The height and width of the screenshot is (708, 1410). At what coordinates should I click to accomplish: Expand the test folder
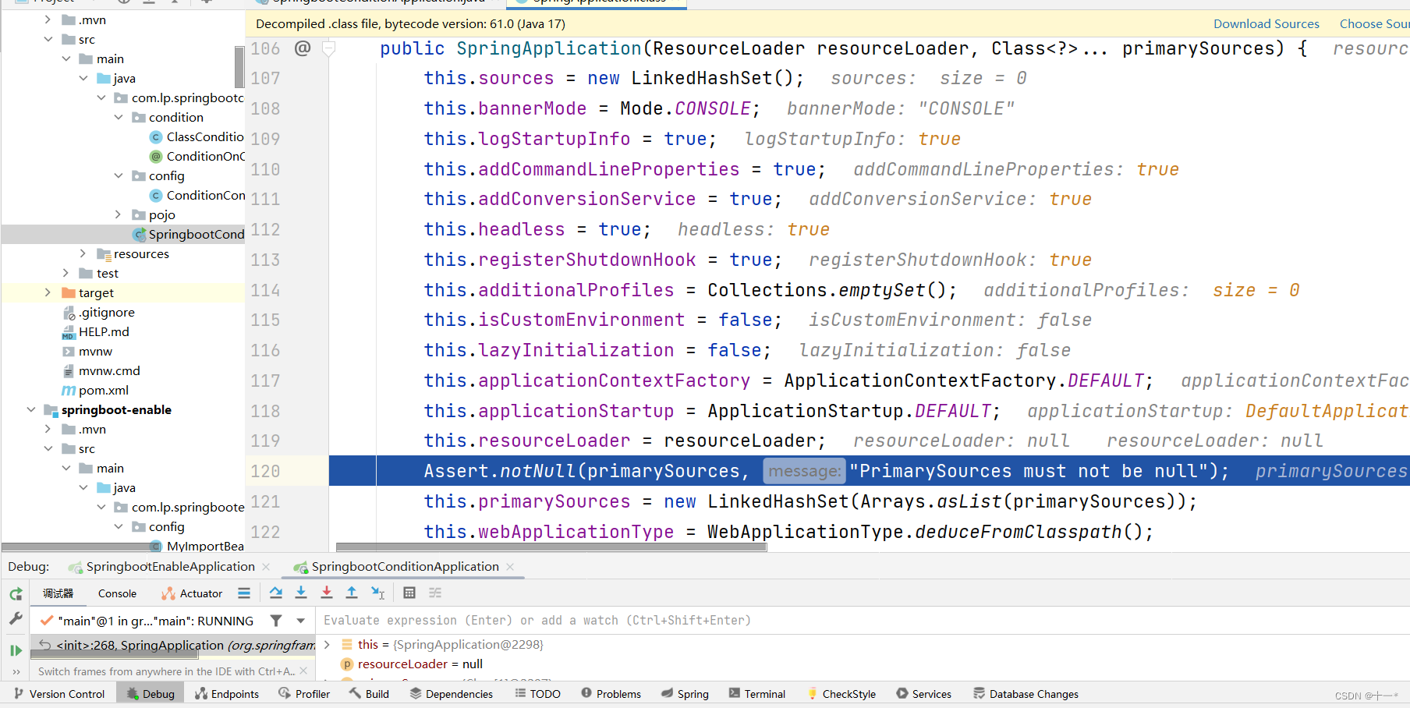pyautogui.click(x=66, y=273)
